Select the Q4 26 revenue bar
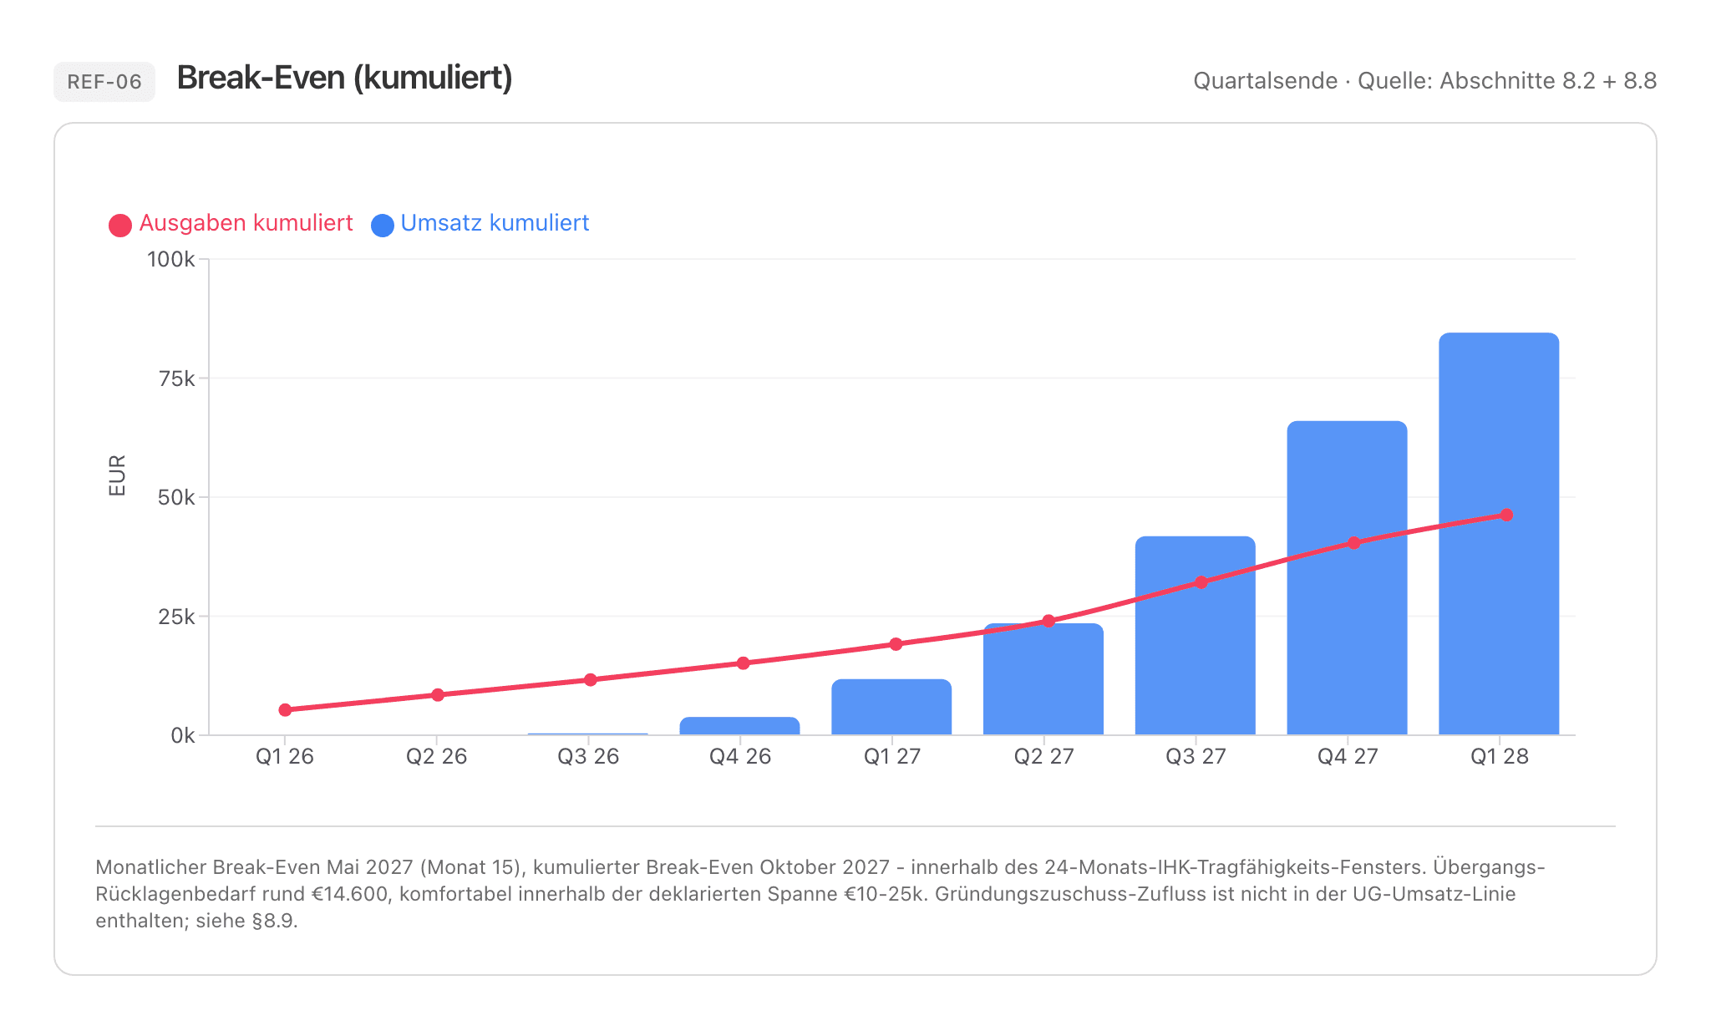 tap(739, 726)
